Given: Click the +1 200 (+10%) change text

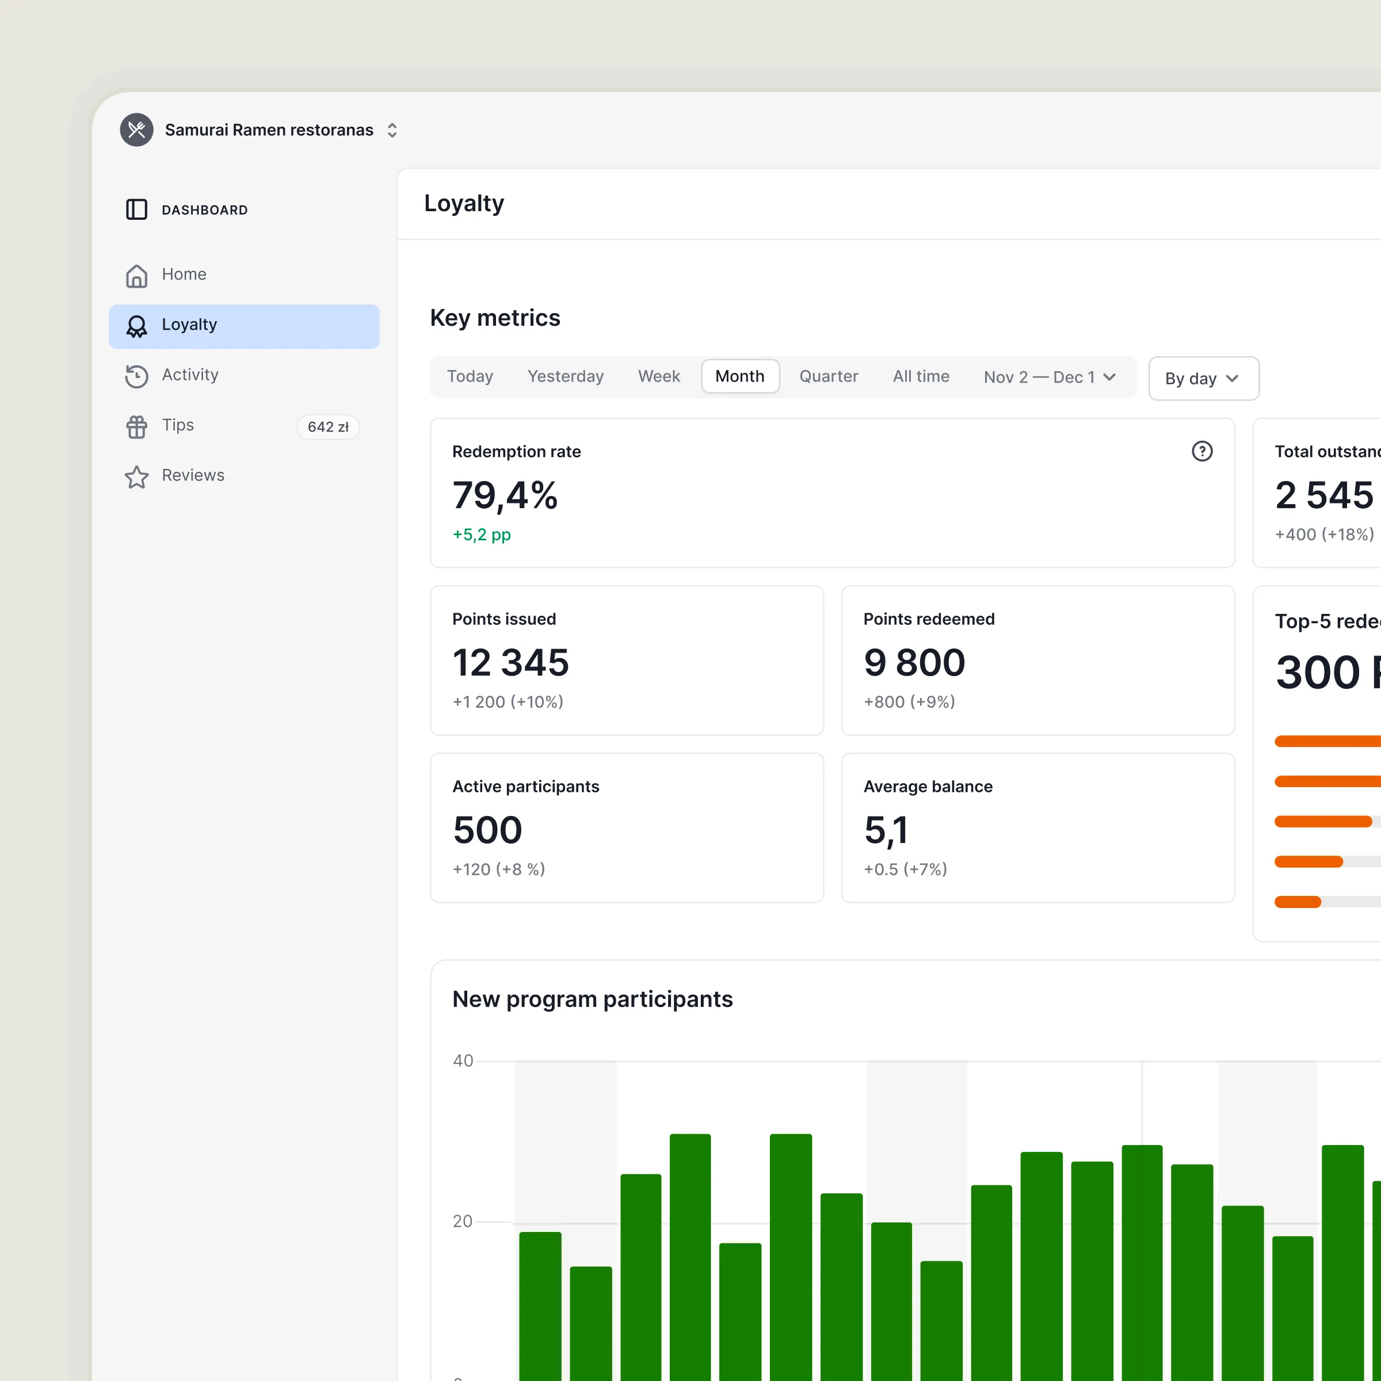Looking at the screenshot, I should pos(508,702).
